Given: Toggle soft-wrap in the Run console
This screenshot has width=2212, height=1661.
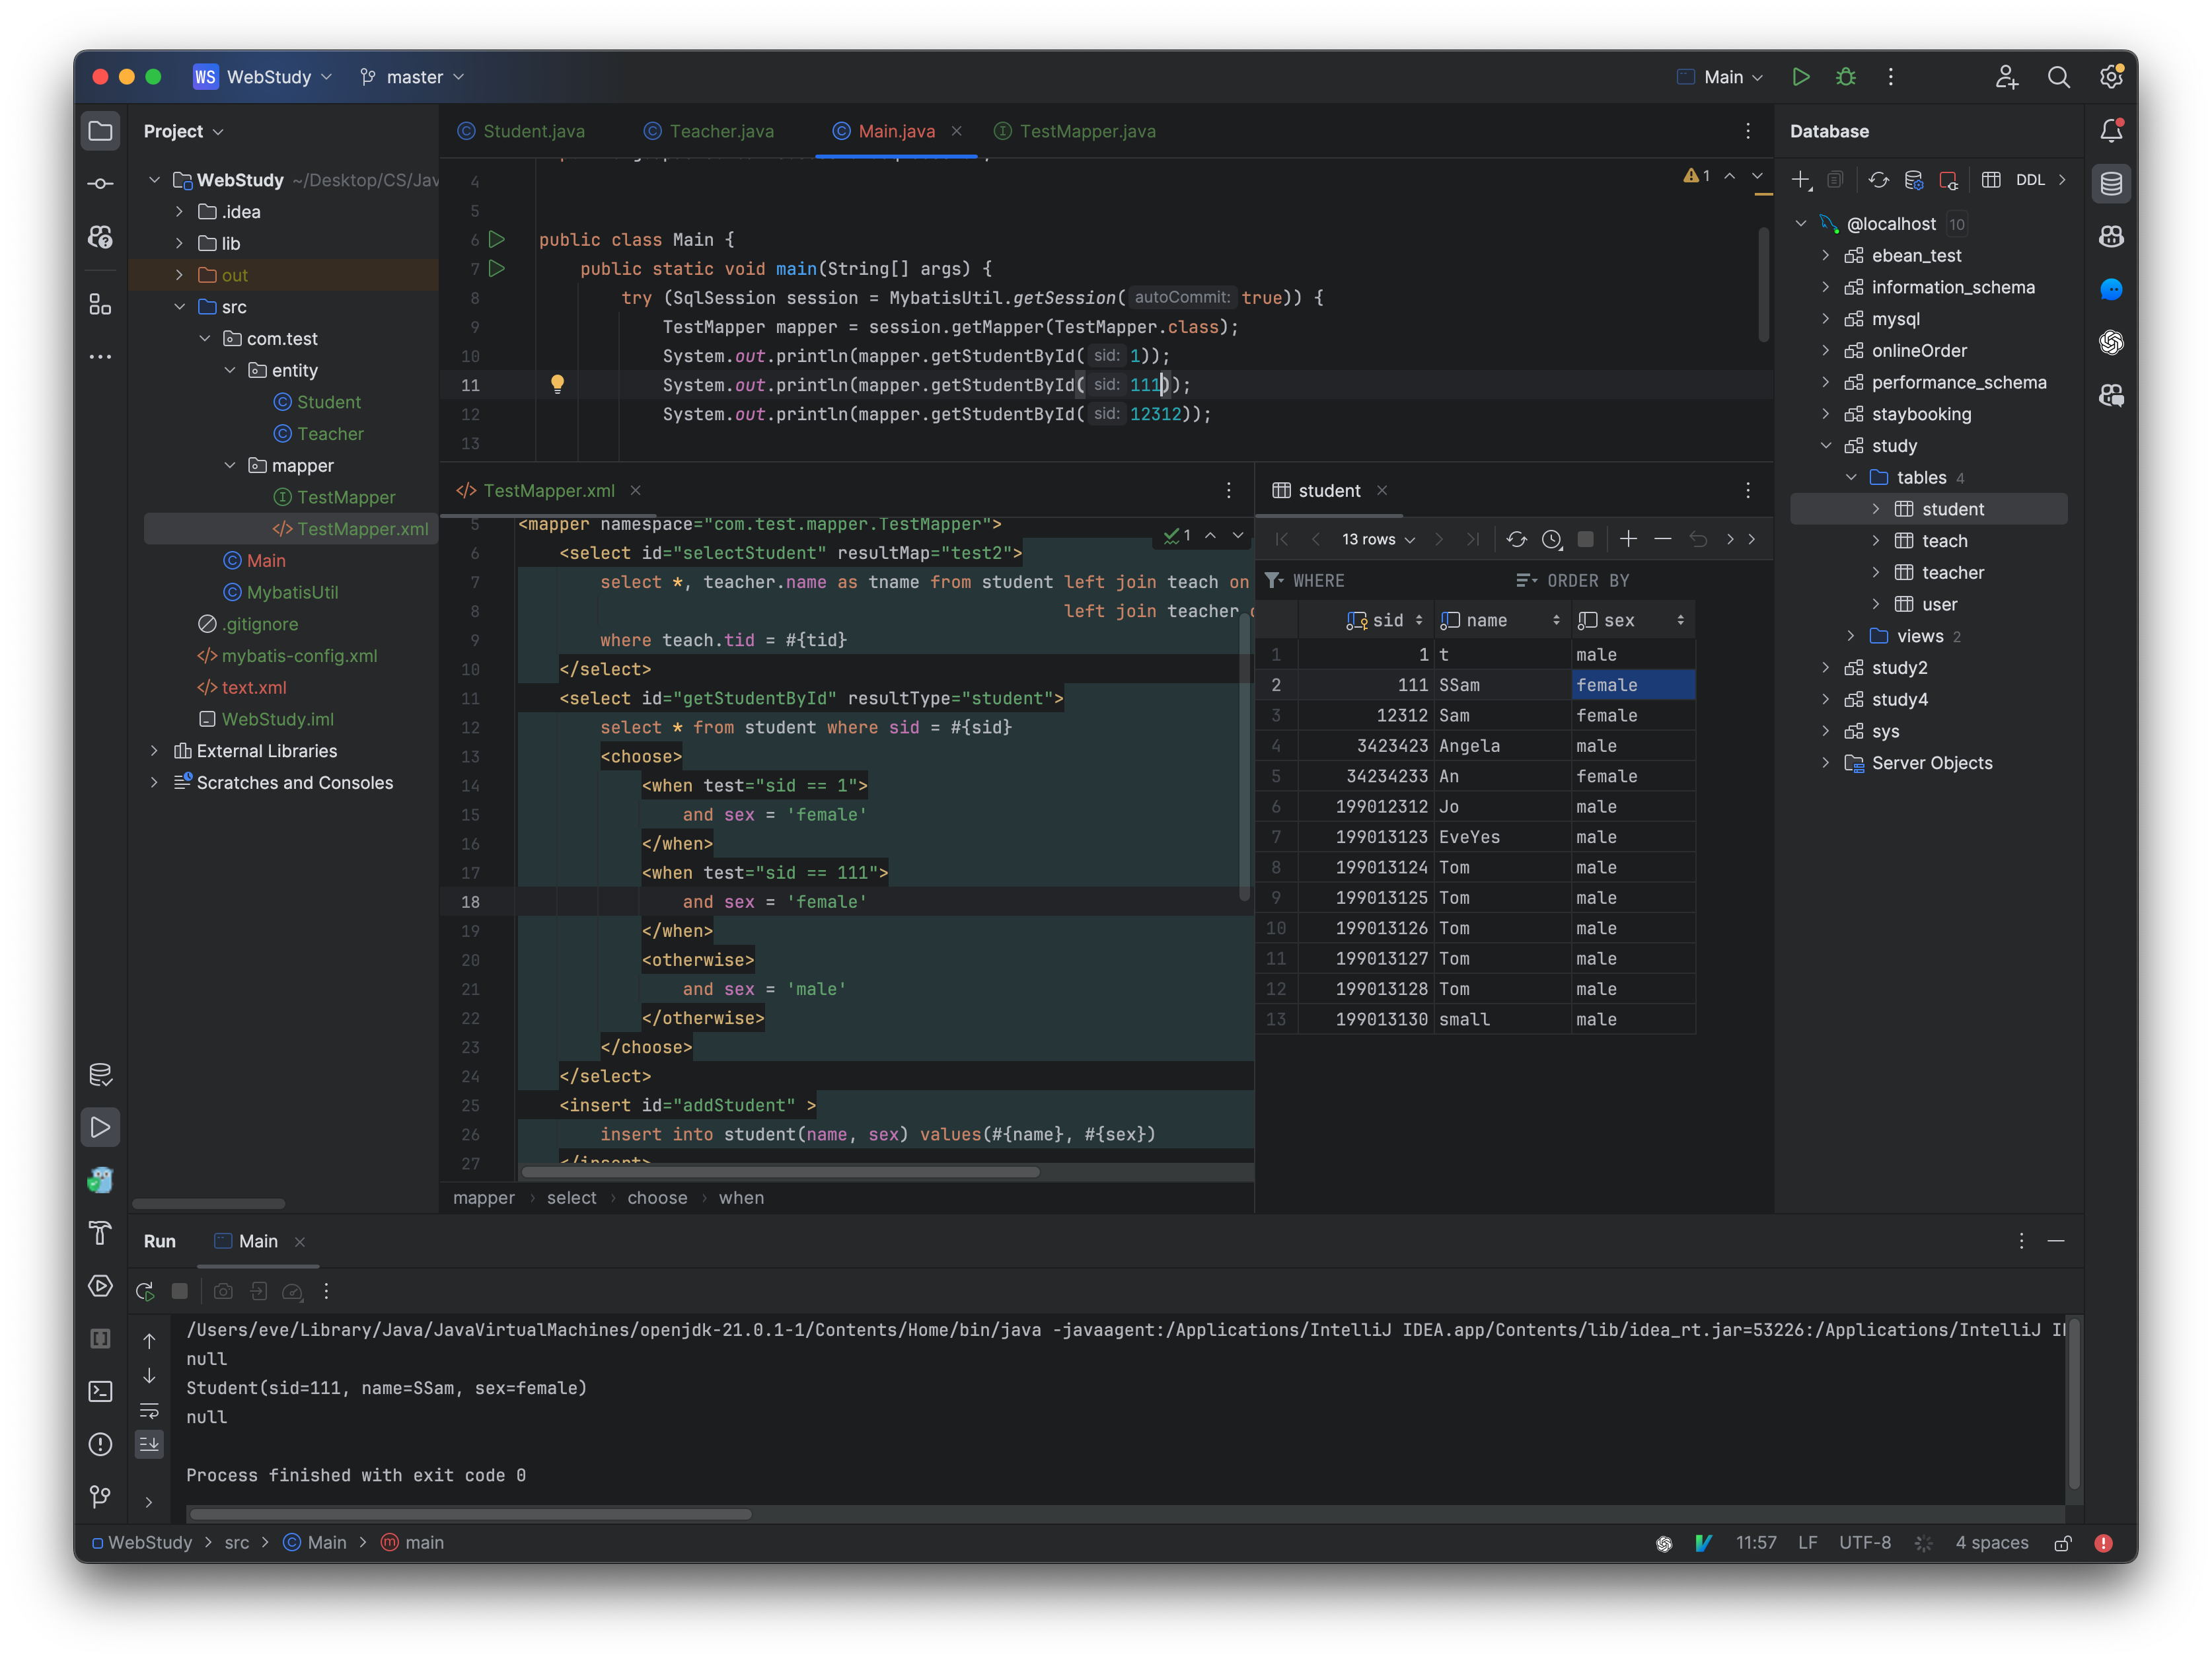Looking at the screenshot, I should (149, 1411).
